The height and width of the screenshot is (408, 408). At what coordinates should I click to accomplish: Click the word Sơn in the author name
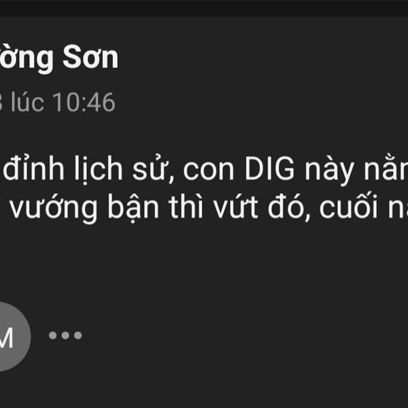(x=90, y=56)
